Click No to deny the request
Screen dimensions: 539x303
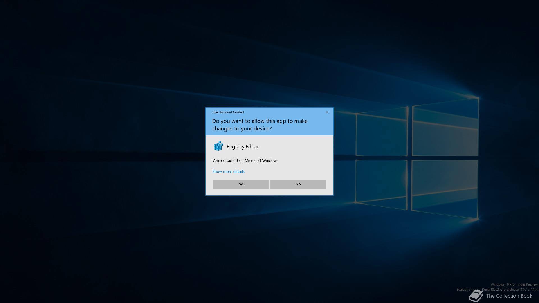(x=298, y=184)
